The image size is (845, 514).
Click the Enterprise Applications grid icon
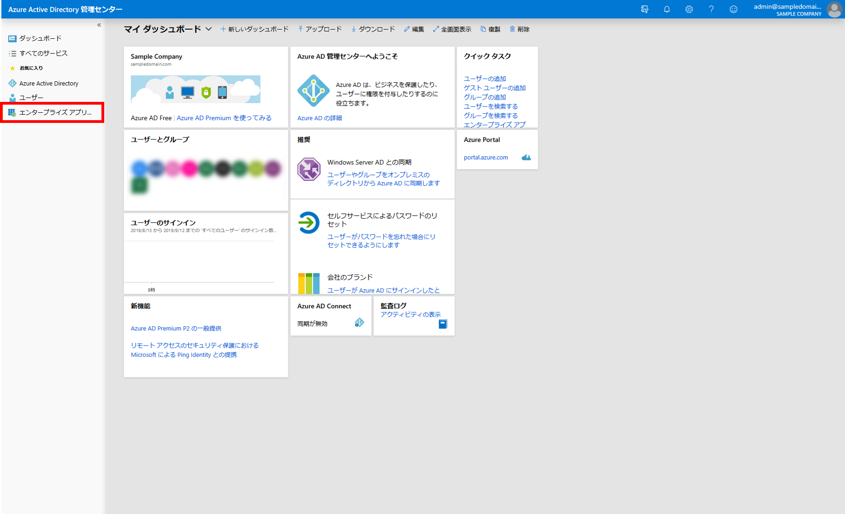tap(12, 112)
